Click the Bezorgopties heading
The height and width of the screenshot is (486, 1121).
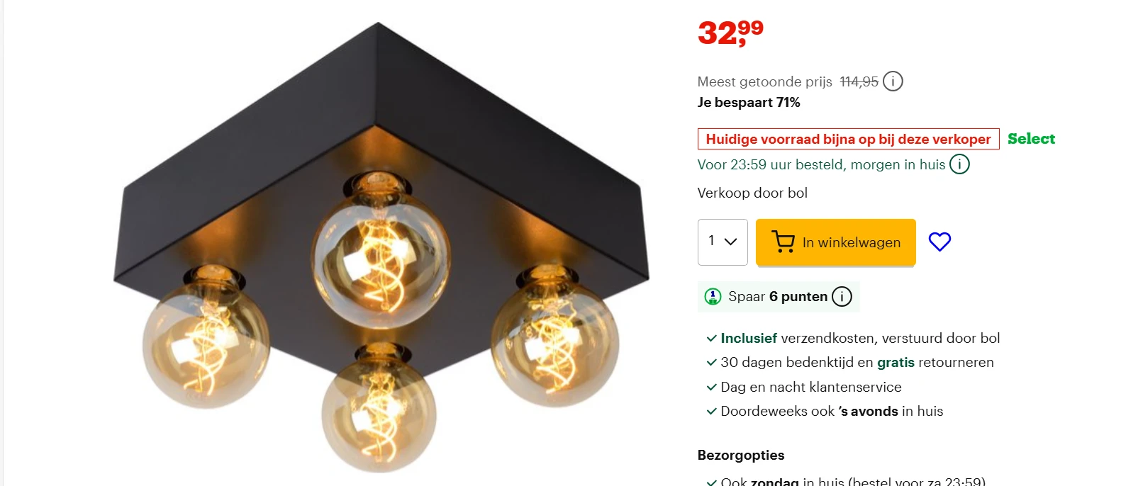click(x=741, y=456)
